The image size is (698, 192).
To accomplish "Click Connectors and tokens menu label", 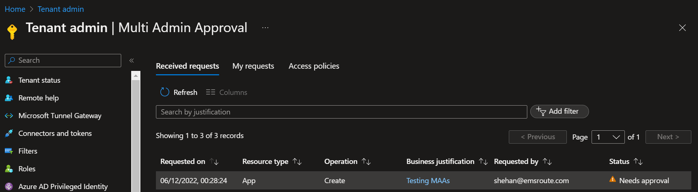I will click(x=55, y=133).
